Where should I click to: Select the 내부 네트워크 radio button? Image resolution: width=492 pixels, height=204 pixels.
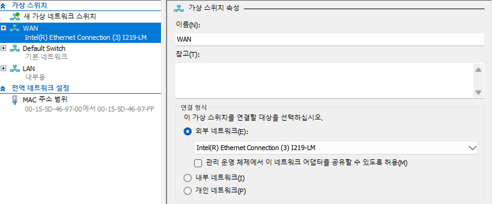[x=187, y=178]
